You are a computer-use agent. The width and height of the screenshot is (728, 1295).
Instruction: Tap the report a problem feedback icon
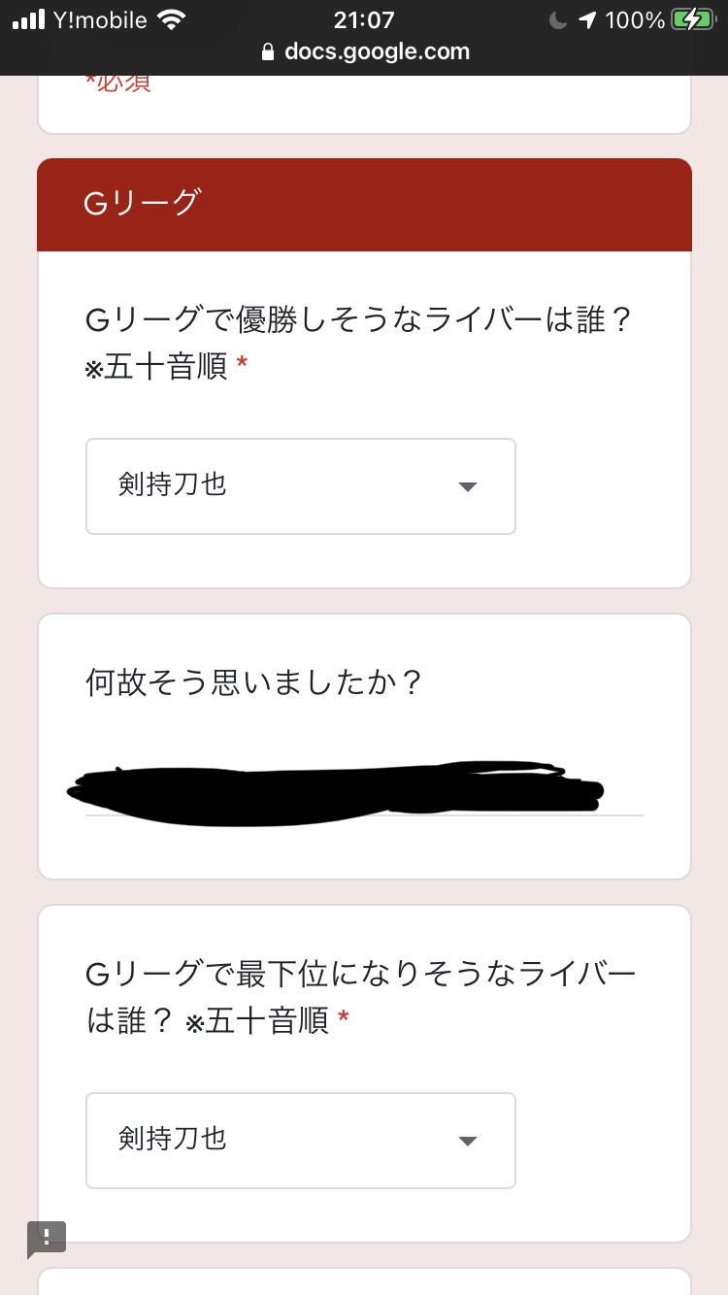pyautogui.click(x=47, y=1239)
